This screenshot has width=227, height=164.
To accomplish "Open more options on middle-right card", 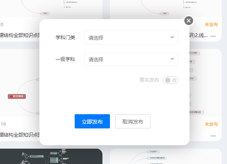I will (x=213, y=136).
